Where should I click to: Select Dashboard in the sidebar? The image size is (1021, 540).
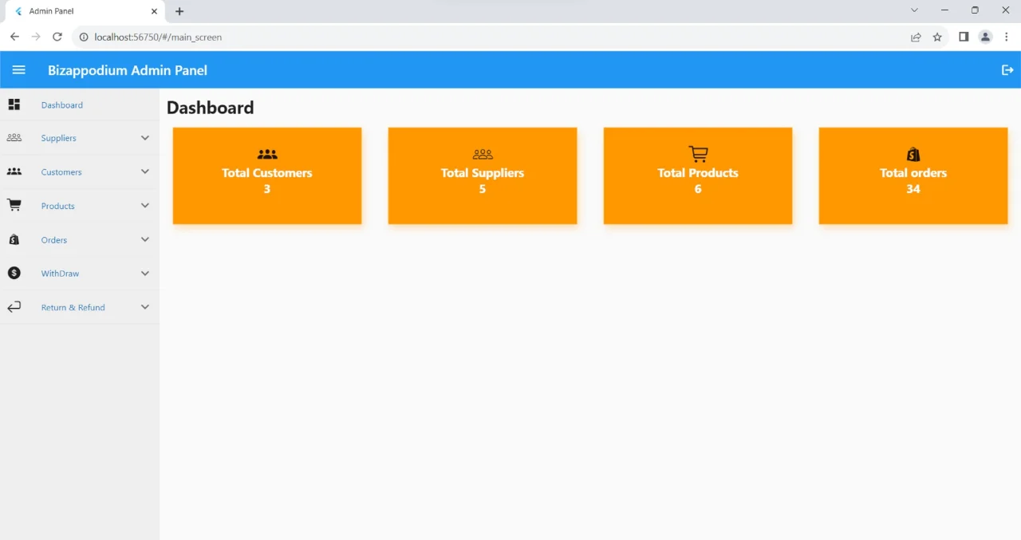click(x=62, y=105)
